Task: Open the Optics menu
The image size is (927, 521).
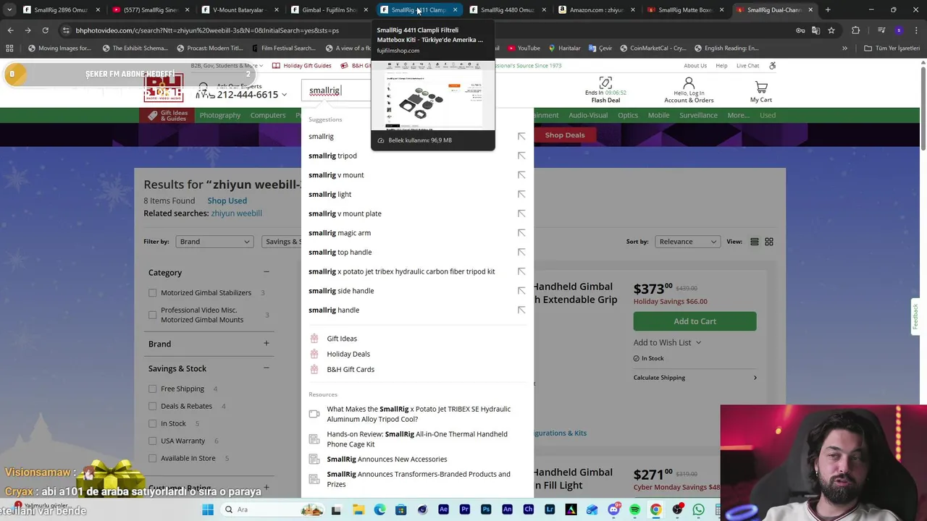Action: [x=628, y=115]
